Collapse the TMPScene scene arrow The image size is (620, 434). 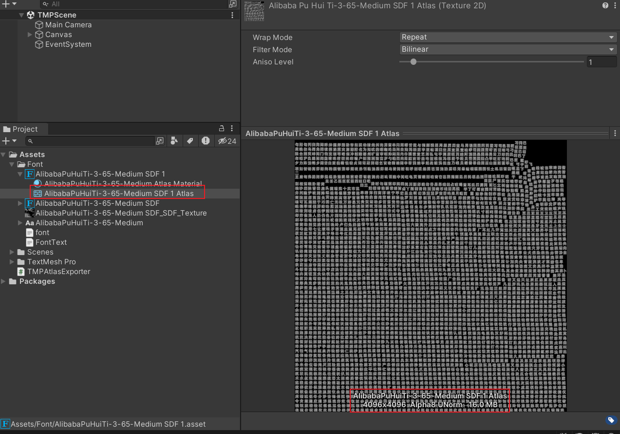point(21,15)
